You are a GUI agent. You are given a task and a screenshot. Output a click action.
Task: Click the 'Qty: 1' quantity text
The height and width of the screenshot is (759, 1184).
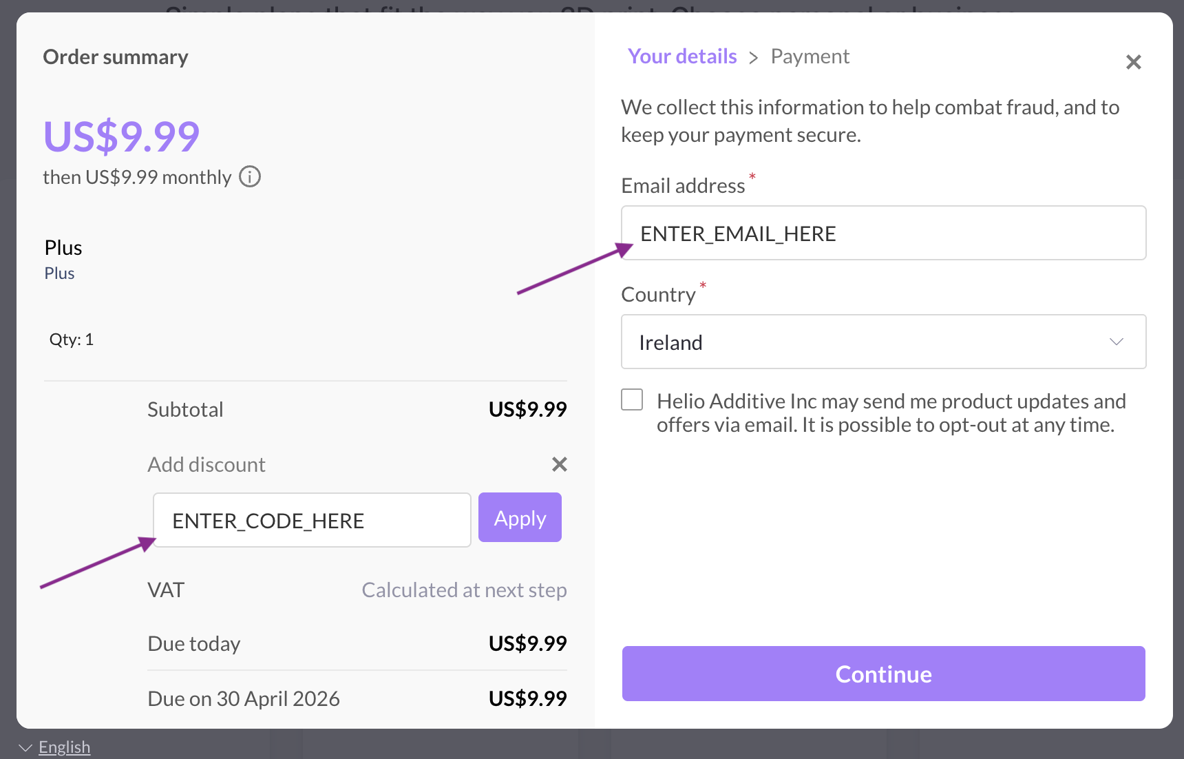coord(71,339)
